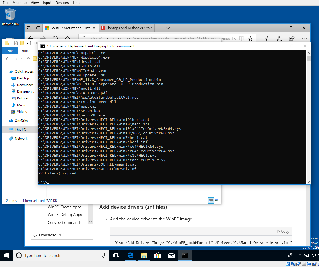The height and width of the screenshot is (267, 319).
Task: Show the tabs you've set aside in Edge
Action: (29, 28)
